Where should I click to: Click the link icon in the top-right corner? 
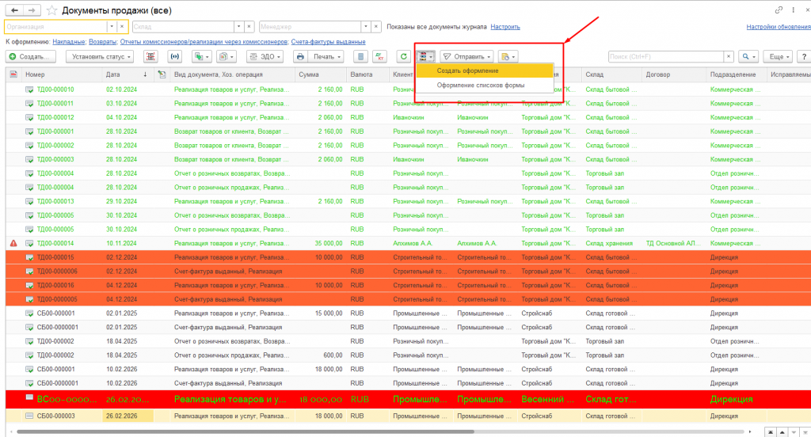(x=779, y=9)
